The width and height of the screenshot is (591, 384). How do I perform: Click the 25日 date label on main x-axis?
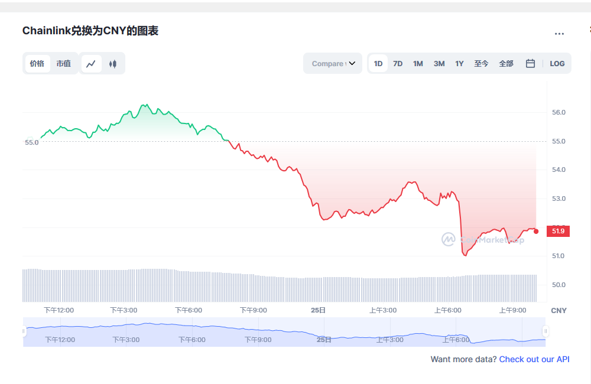click(318, 310)
